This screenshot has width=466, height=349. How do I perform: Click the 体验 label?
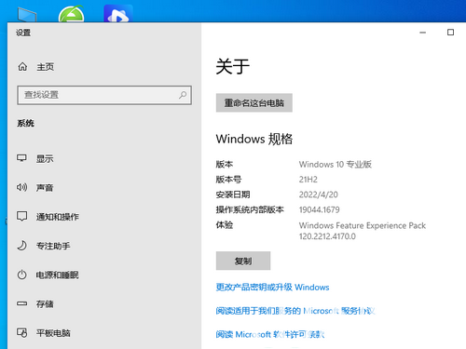(x=225, y=225)
